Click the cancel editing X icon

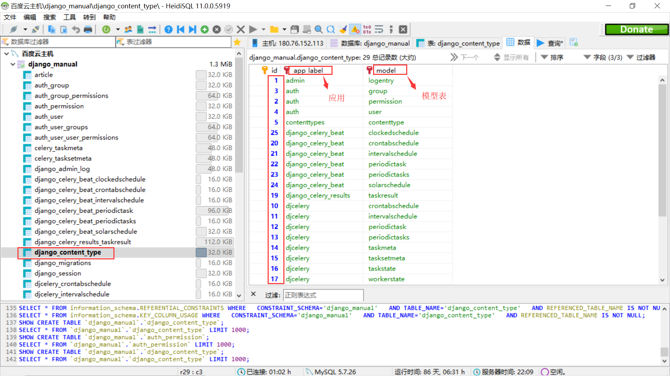[241, 30]
